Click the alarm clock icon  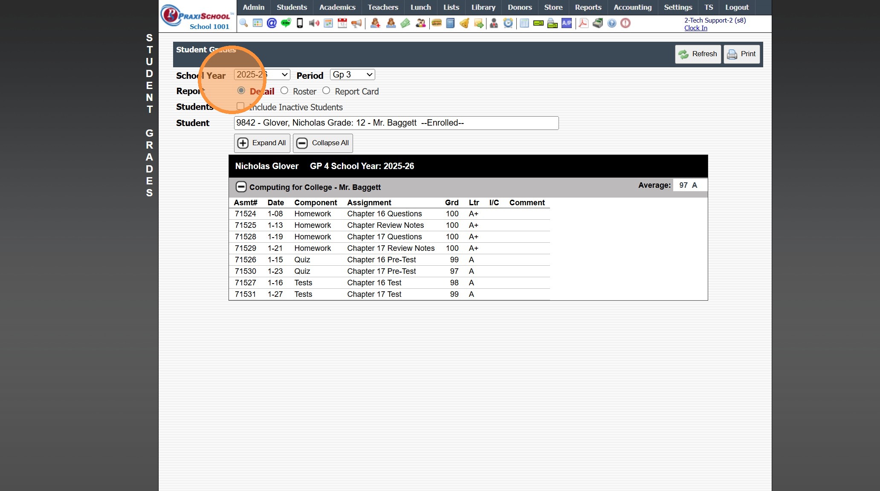[x=508, y=23]
